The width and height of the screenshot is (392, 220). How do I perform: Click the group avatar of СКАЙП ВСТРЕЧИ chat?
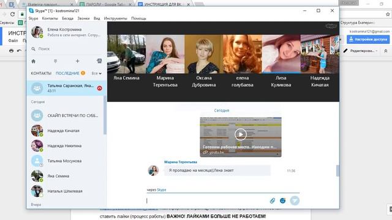click(x=37, y=116)
